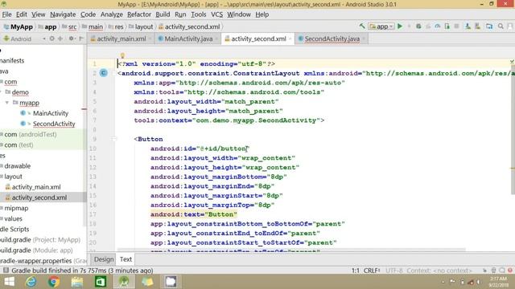Viewport: 515px width, 289px height.
Task: Open the app run configuration dropdown
Action: tap(381, 26)
